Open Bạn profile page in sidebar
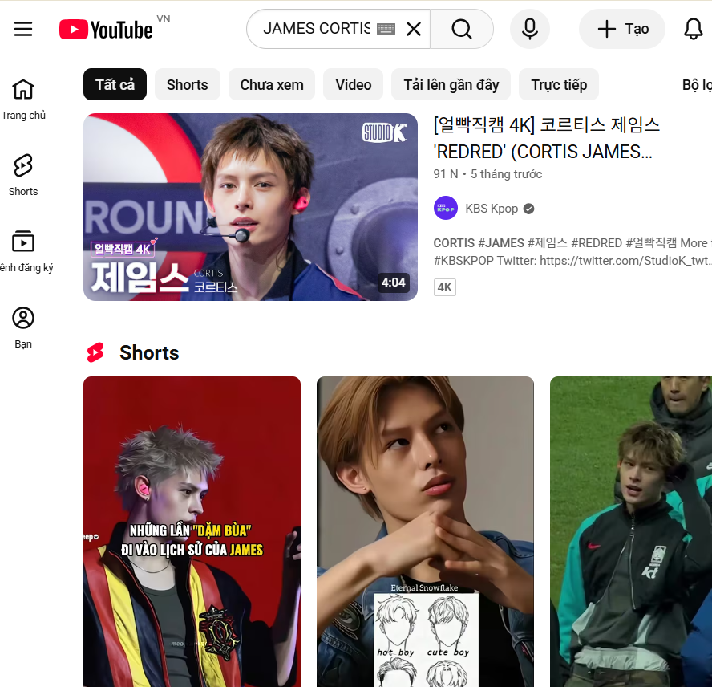 [23, 327]
